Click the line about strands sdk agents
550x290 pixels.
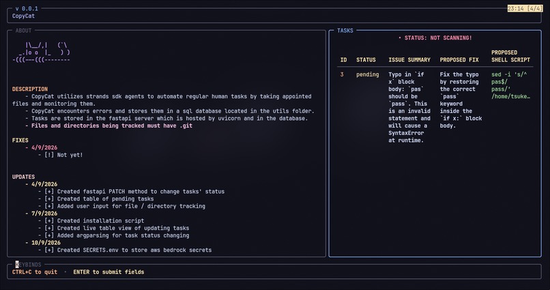(x=162, y=100)
